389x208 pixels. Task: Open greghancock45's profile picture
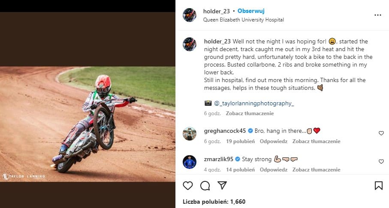(x=190, y=134)
